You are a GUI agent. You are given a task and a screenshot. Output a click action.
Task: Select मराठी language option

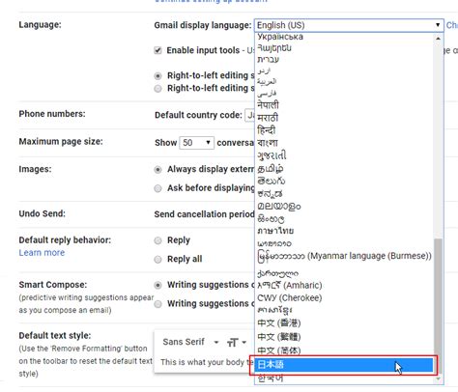[344, 118]
